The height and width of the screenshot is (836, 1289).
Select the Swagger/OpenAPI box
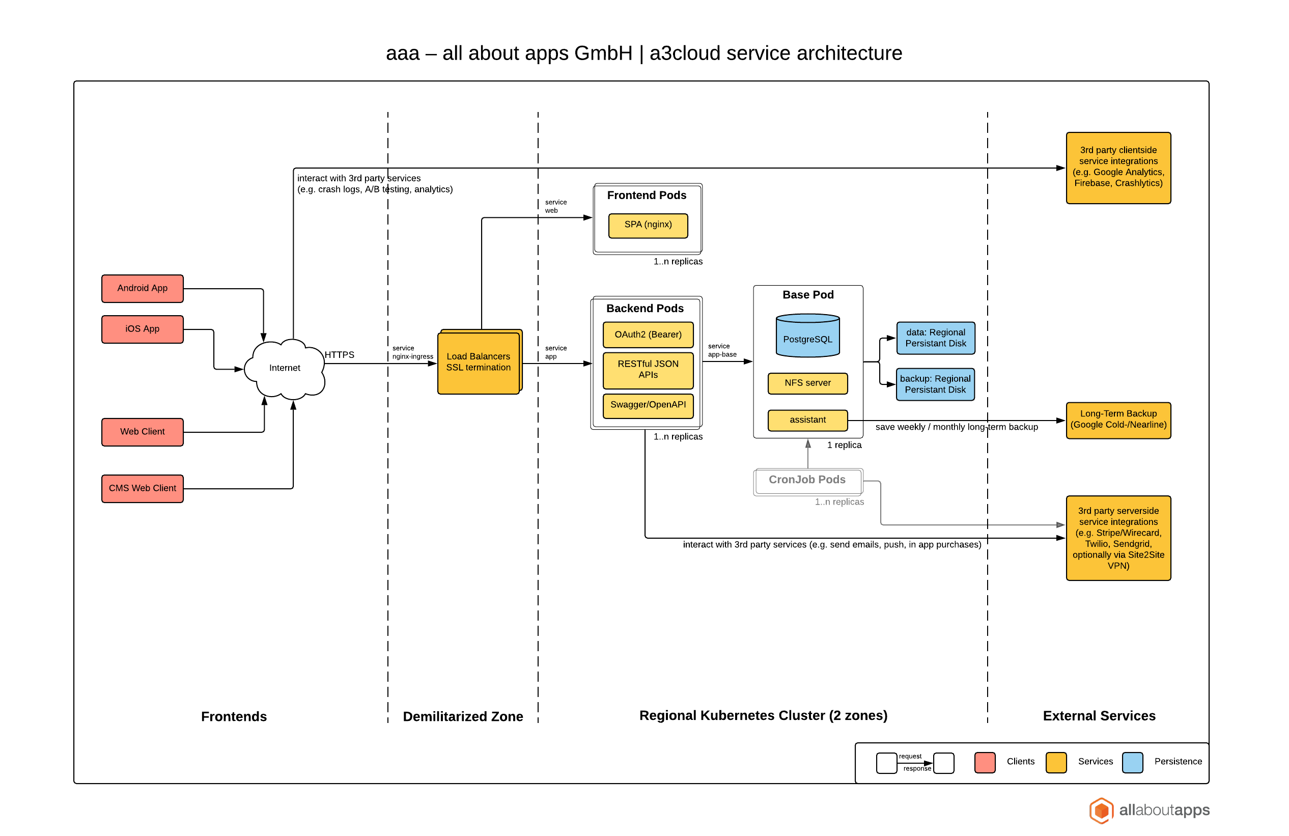coord(648,405)
